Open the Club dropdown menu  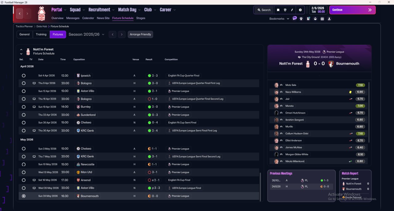tap(150, 10)
